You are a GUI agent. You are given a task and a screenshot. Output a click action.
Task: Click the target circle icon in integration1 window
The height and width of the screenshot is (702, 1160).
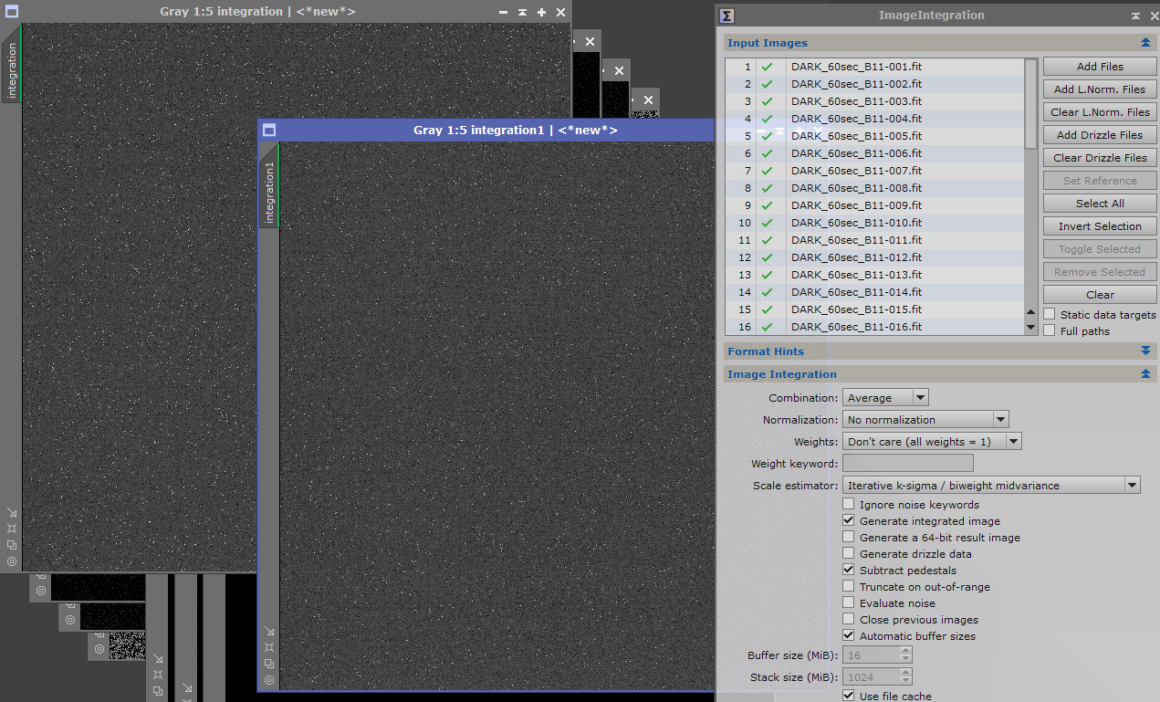coord(269,680)
